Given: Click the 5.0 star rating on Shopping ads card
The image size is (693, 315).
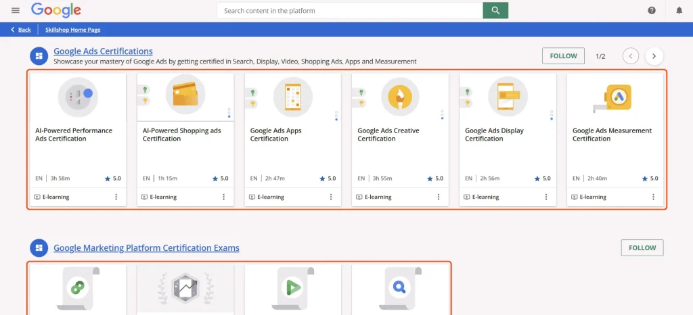Looking at the screenshot, I should coord(220,178).
